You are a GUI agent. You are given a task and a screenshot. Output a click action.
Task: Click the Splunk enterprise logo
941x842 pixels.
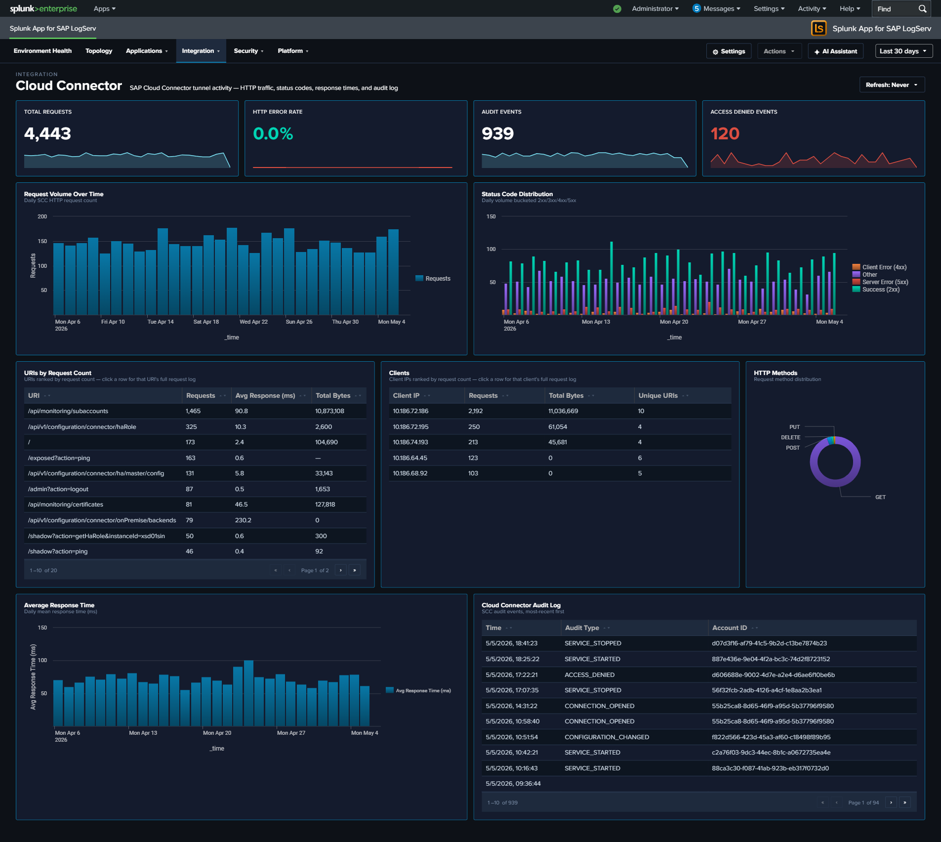click(x=43, y=9)
